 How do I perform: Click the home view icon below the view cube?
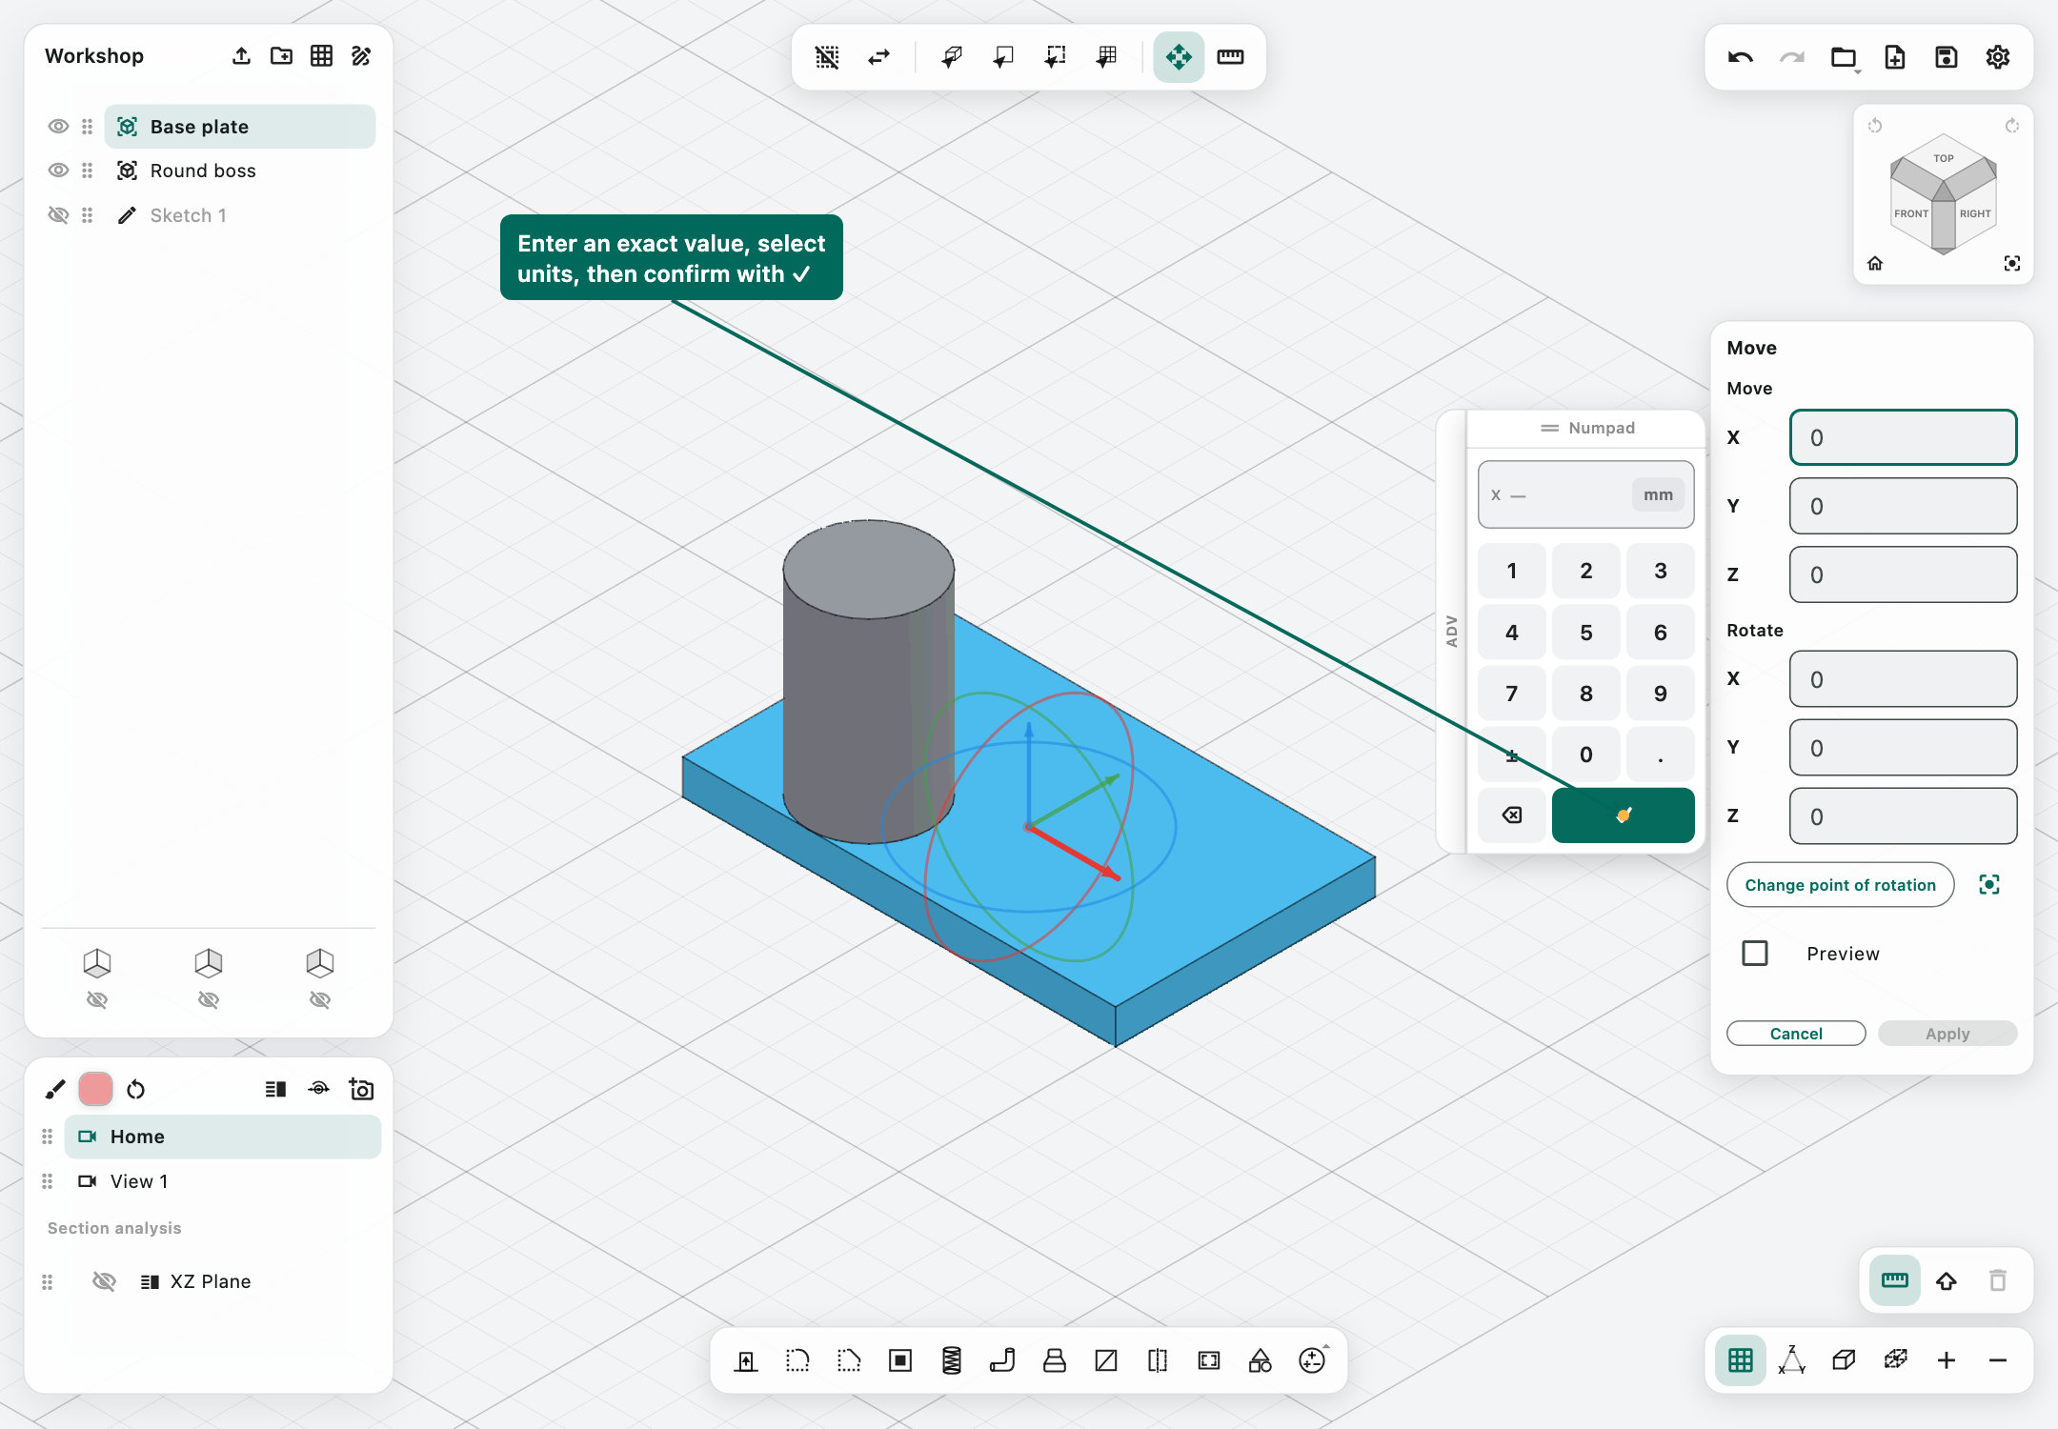click(1875, 264)
